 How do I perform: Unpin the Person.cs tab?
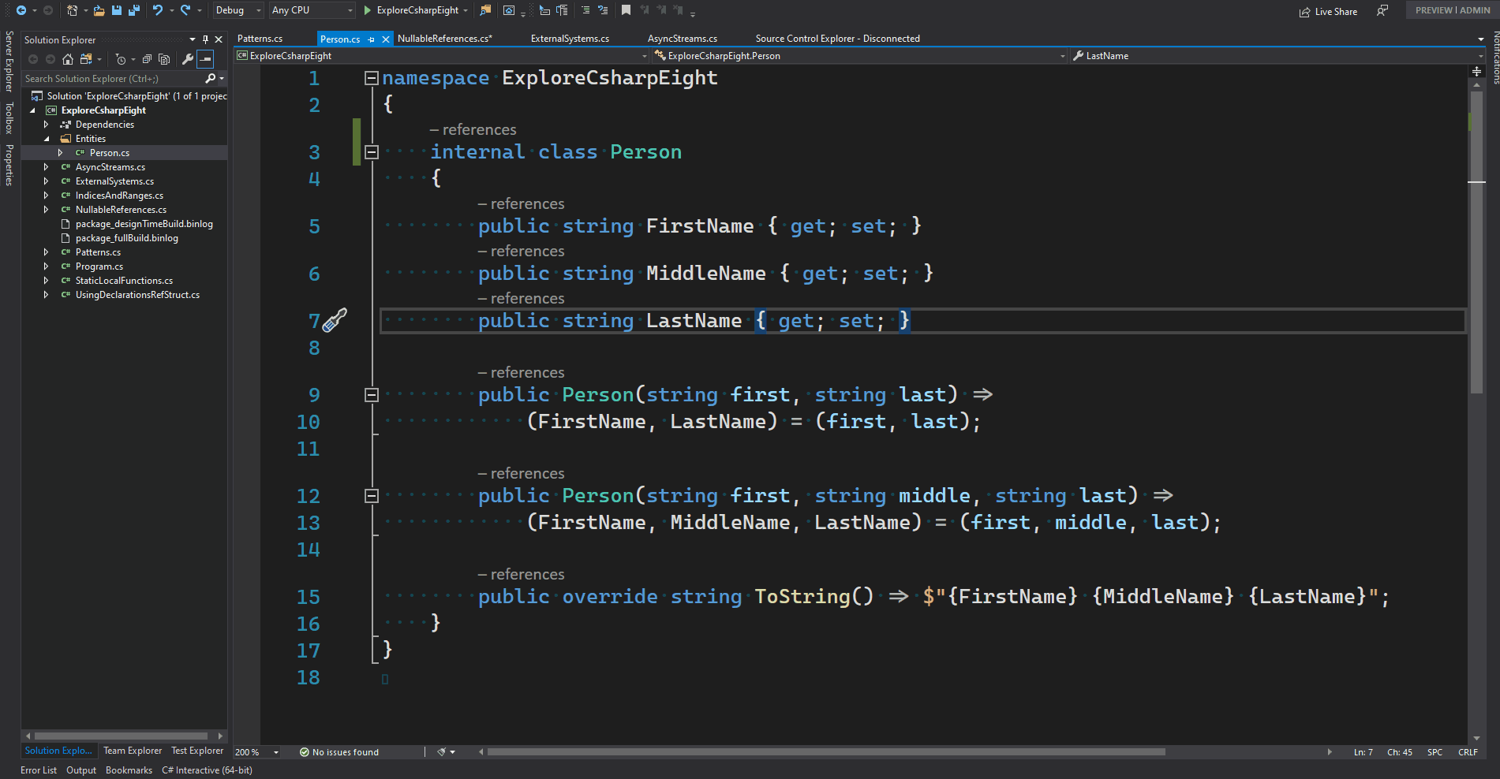[x=371, y=38]
